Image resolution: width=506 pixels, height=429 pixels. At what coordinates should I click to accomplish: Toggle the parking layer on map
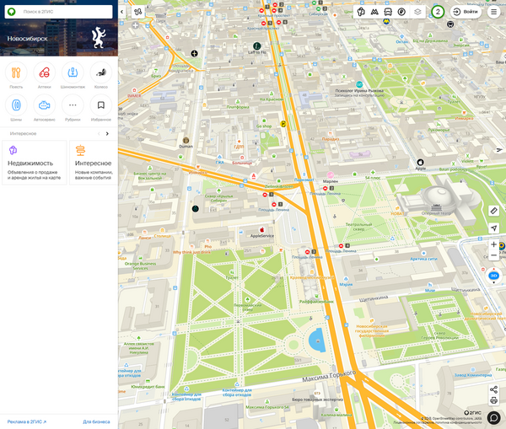point(401,12)
